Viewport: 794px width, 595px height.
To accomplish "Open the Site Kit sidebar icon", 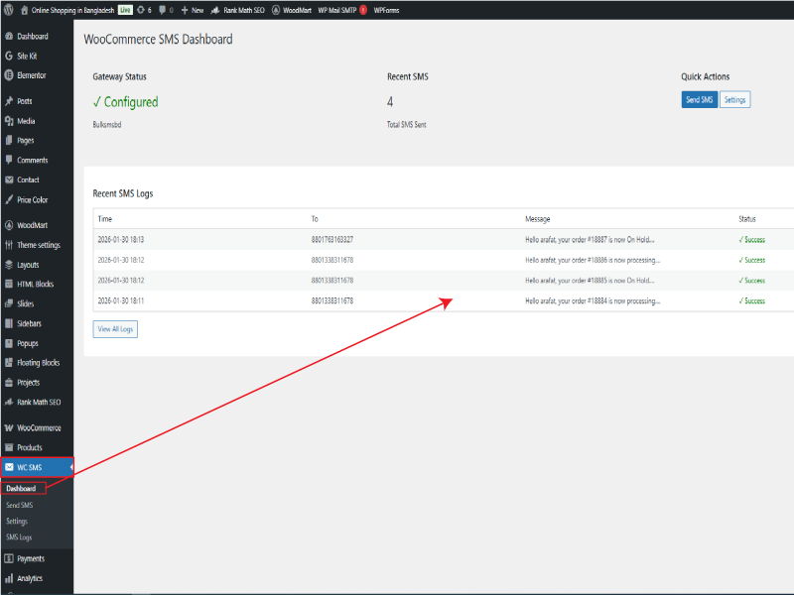I will (9, 56).
